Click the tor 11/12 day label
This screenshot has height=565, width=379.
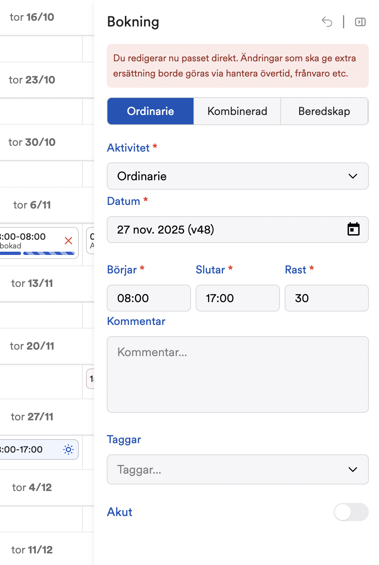pyautogui.click(x=32, y=550)
